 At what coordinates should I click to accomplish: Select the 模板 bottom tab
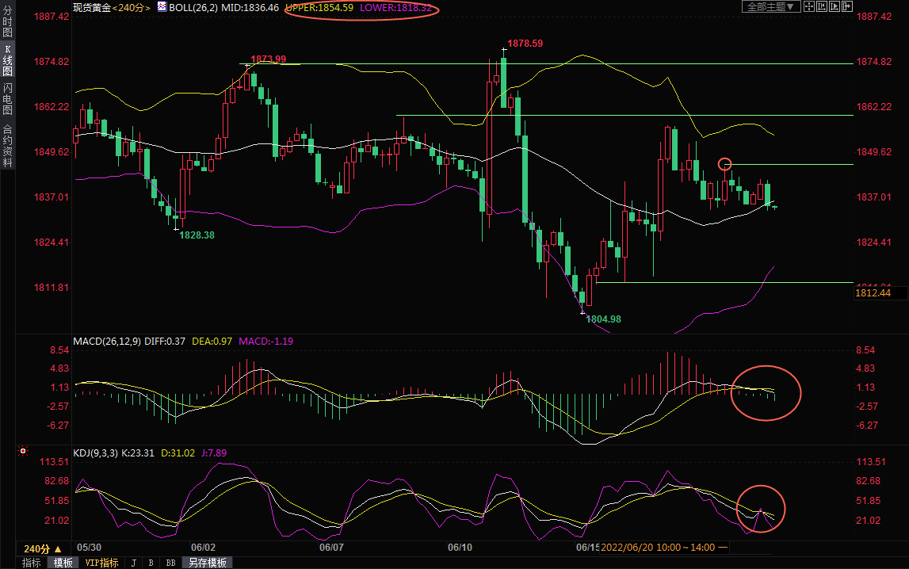click(63, 563)
